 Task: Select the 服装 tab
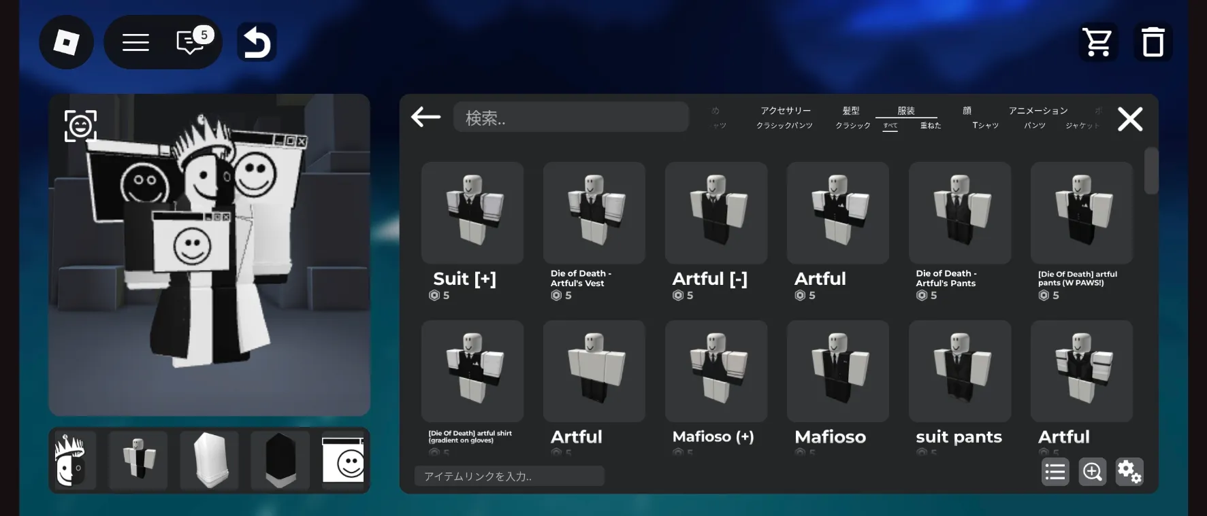[x=906, y=110]
